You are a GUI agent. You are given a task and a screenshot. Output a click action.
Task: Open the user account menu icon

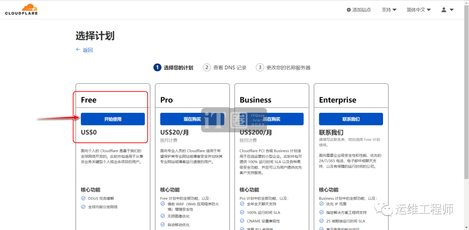point(447,10)
